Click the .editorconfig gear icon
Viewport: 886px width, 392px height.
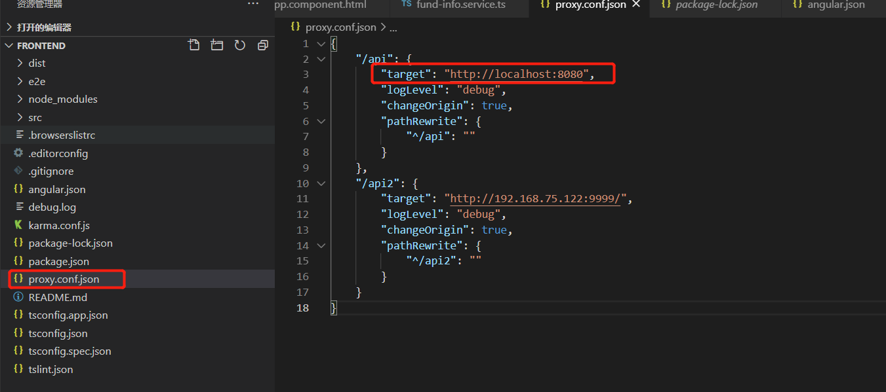(18, 153)
